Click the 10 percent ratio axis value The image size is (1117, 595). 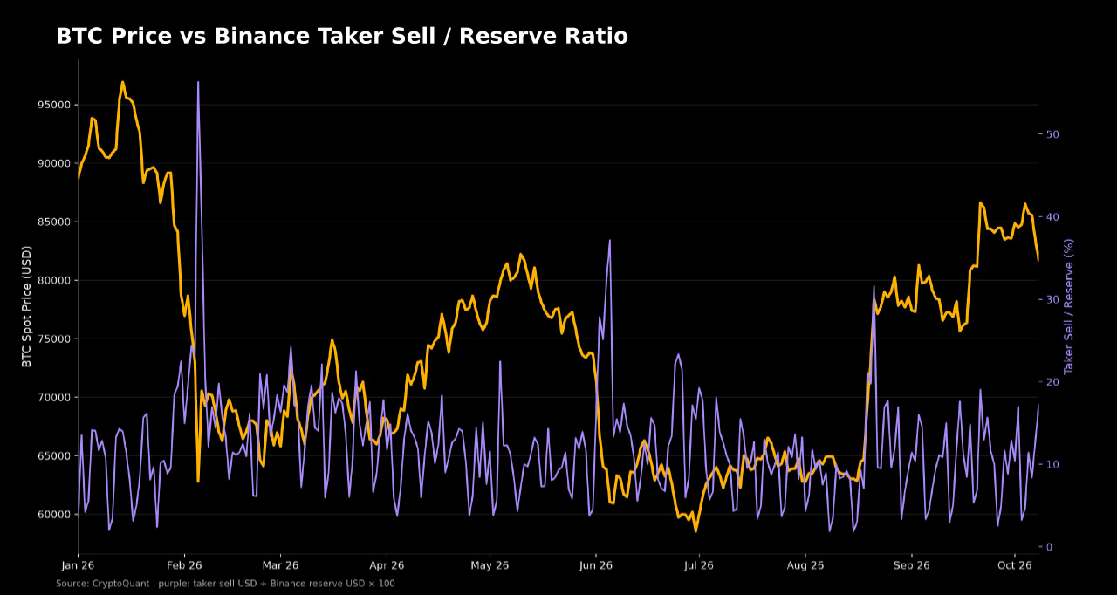pyautogui.click(x=1052, y=464)
